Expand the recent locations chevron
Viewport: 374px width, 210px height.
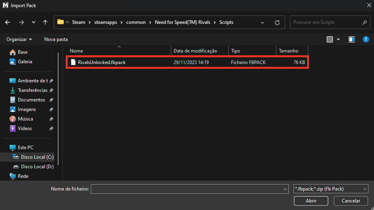[33, 23]
